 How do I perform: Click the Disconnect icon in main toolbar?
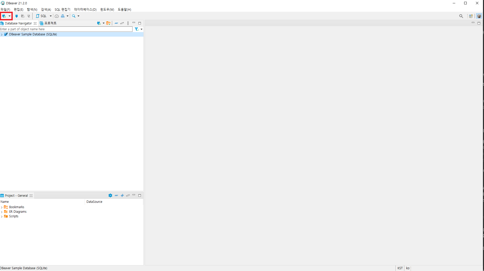click(29, 16)
